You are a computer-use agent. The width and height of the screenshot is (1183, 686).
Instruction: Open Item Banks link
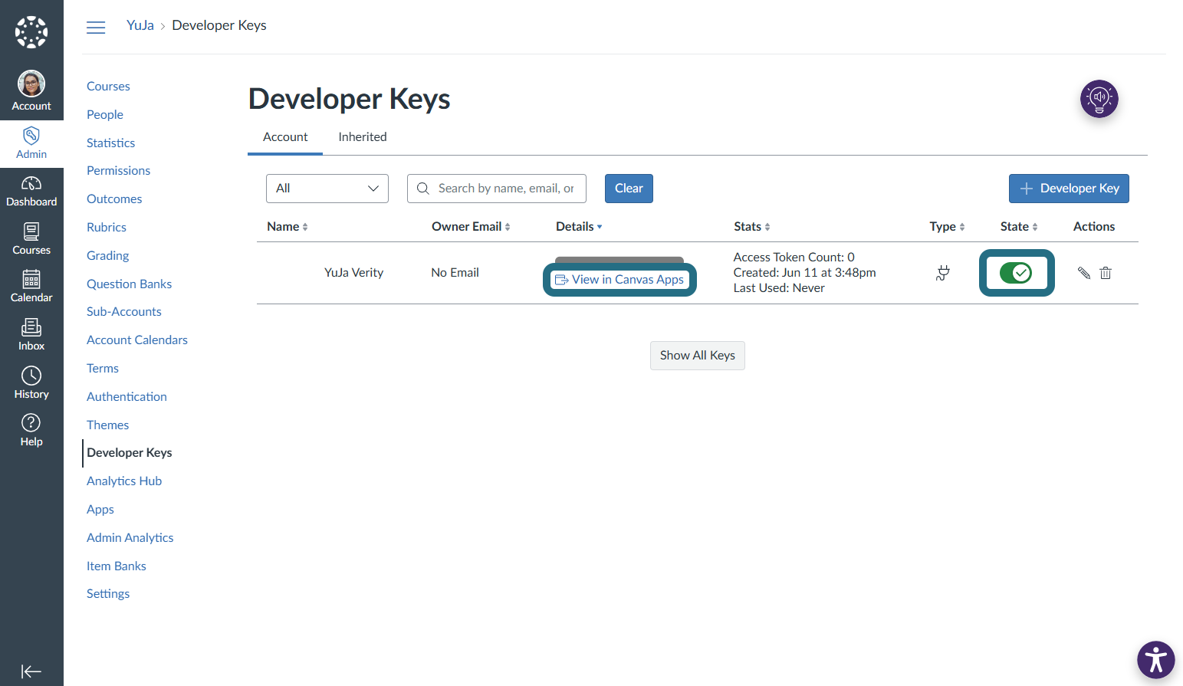pyautogui.click(x=117, y=566)
